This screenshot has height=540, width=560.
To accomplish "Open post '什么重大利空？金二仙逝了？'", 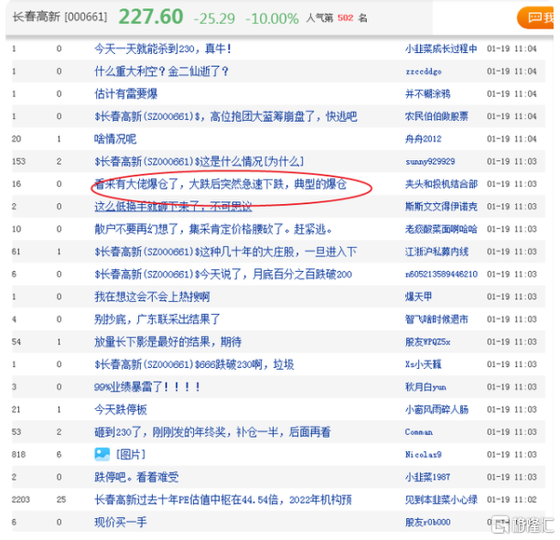I will 161,71.
